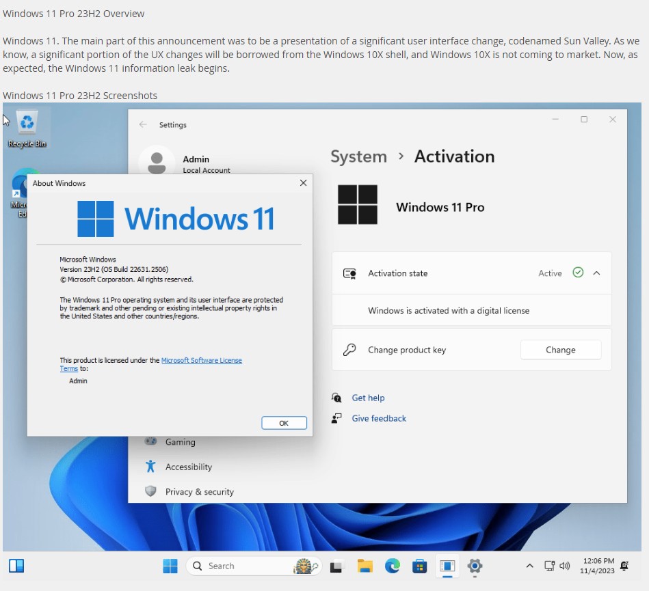649x591 pixels.
Task: Click the Get help link
Action: 368,398
